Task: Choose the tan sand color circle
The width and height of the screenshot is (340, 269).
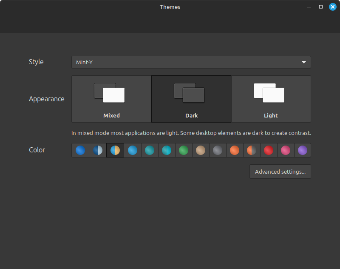Action: (x=201, y=150)
